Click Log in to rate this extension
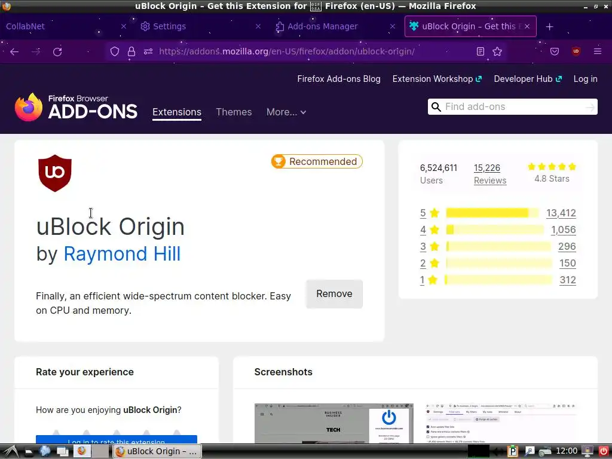The height and width of the screenshot is (459, 612). [117, 439]
